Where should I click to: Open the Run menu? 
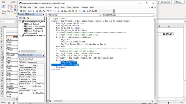point(63,7)
